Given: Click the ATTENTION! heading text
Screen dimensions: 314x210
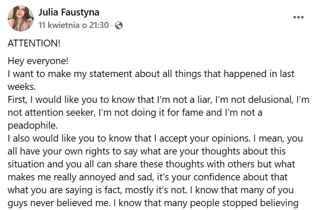Looking at the screenshot, I should pyautogui.click(x=34, y=43).
